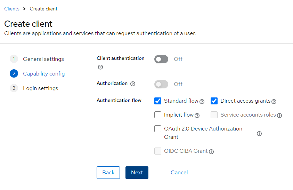Open Implicit flow help icon
The image size is (293, 190).
[x=197, y=116]
